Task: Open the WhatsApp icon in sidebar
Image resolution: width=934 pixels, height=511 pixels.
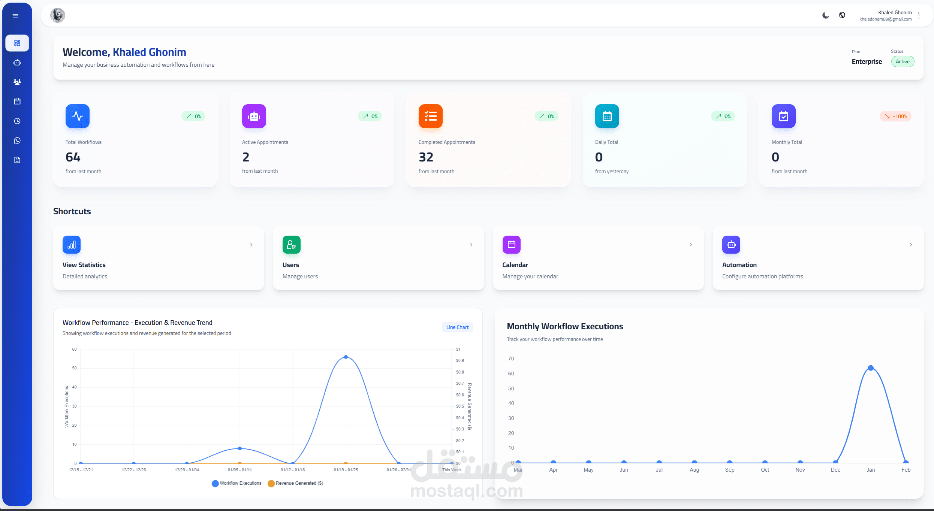Action: [x=17, y=140]
